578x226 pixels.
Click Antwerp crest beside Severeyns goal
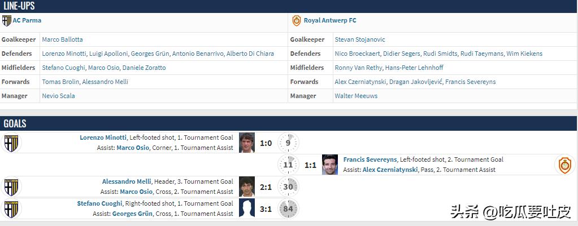tap(564, 165)
